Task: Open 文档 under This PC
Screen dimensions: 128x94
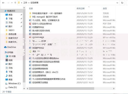Action: (10, 68)
